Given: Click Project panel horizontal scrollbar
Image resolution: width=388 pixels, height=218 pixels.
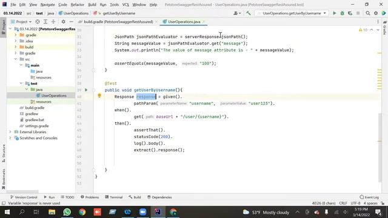Looking at the screenshot, I should click(22, 191).
